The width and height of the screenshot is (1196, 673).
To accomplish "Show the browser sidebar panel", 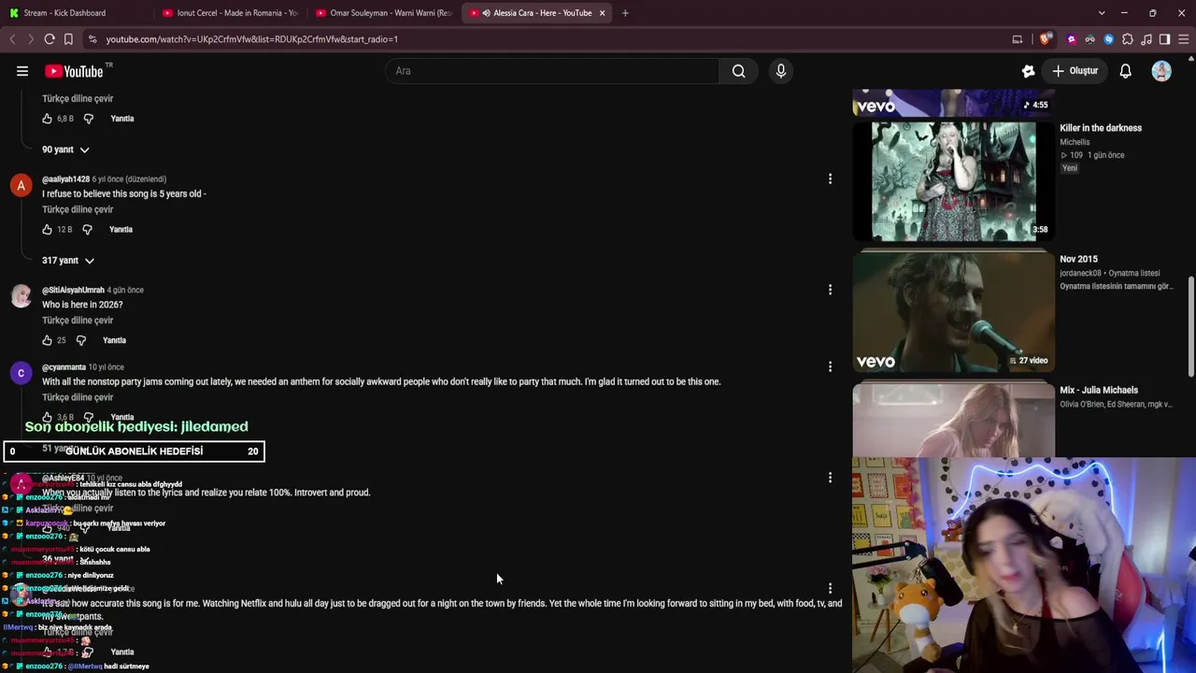I will tap(1165, 39).
